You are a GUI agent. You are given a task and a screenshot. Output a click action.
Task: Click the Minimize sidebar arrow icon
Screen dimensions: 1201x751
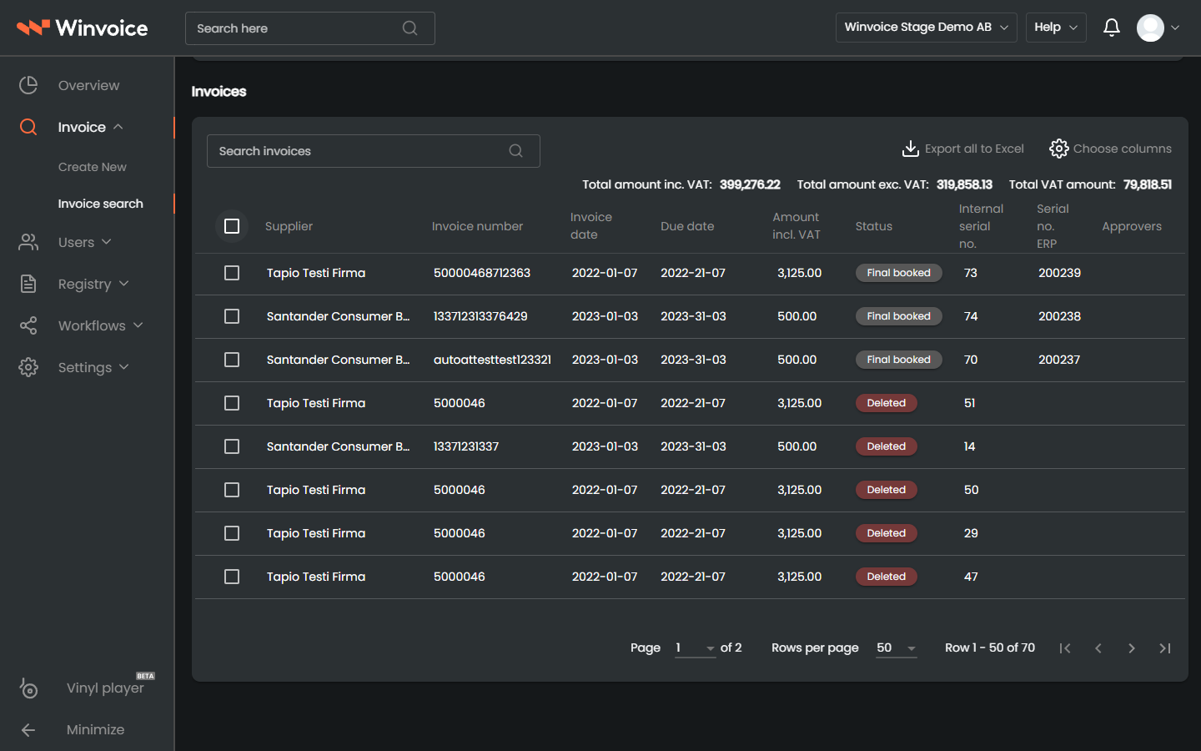click(28, 730)
